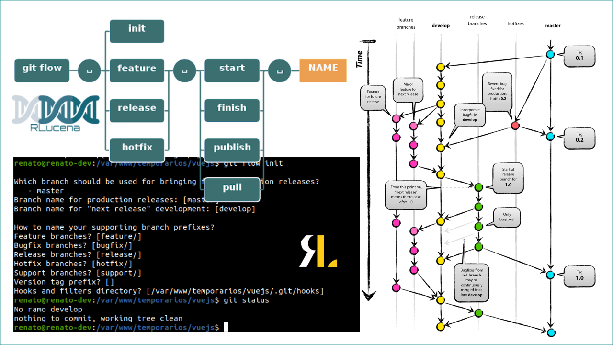The height and width of the screenshot is (345, 613).
Task: Click the green commit beside "Start of release branch"
Action: (478, 187)
